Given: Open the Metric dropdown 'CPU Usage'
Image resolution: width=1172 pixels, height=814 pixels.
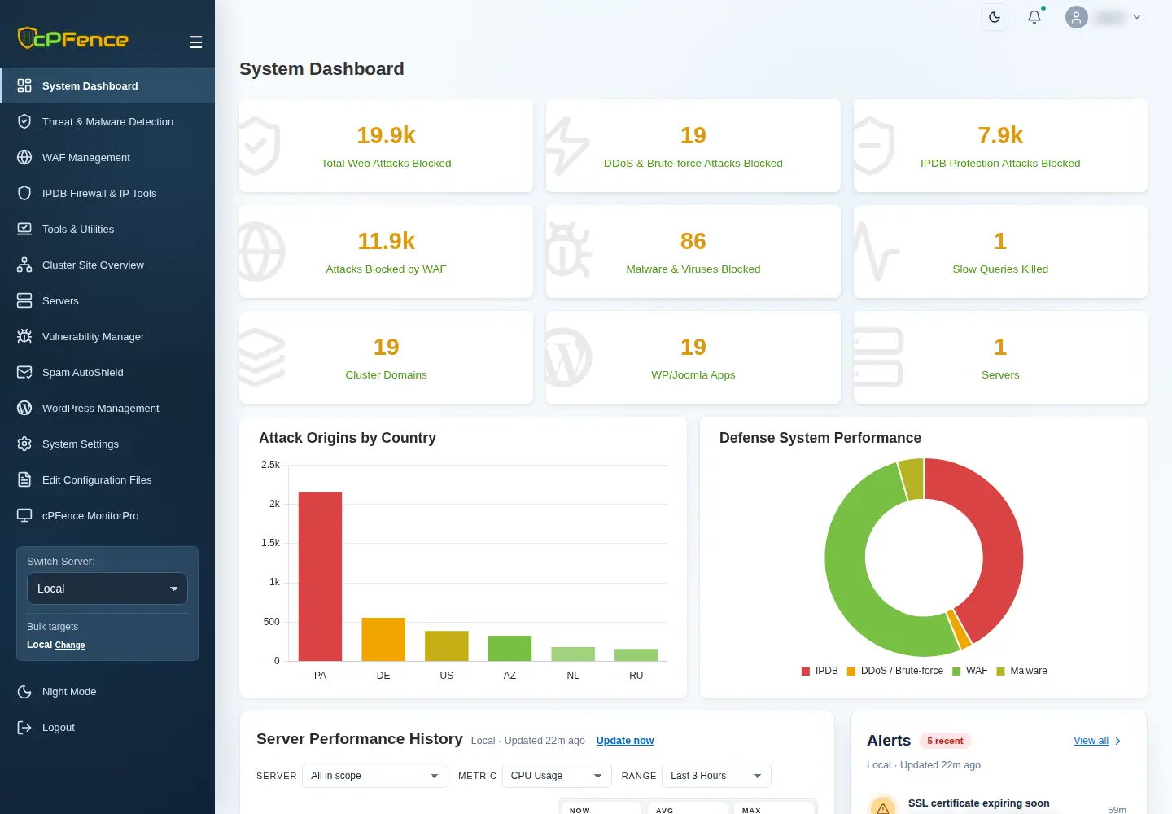Looking at the screenshot, I should pos(557,776).
